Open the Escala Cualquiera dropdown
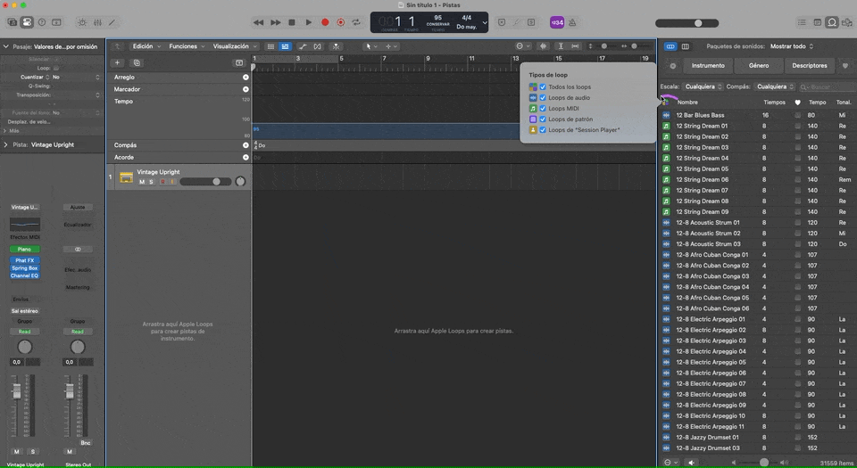The image size is (857, 468). (703, 86)
